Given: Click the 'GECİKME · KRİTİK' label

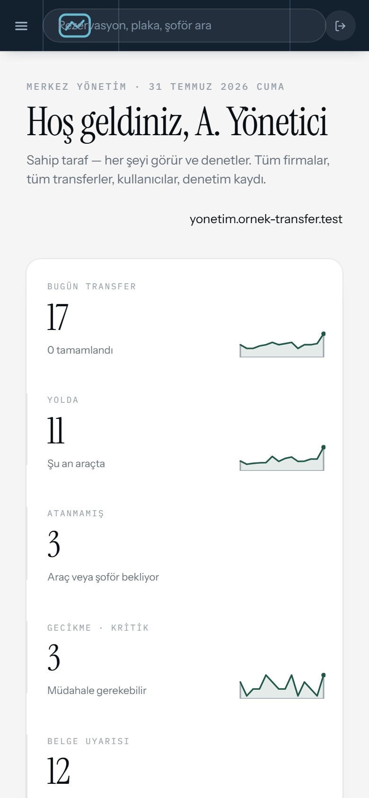Looking at the screenshot, I should tap(98, 628).
